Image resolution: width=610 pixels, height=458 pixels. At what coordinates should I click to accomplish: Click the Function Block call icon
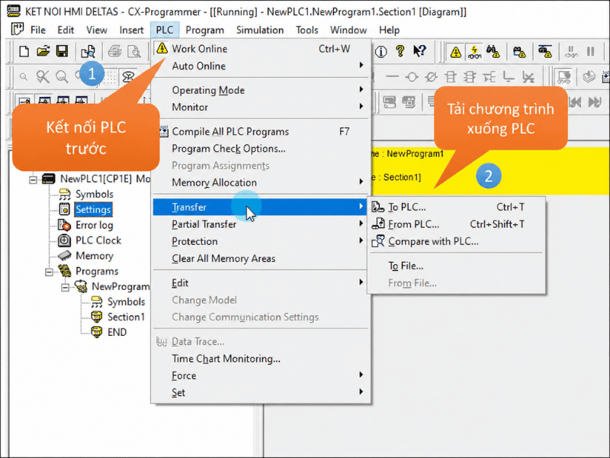[470, 77]
